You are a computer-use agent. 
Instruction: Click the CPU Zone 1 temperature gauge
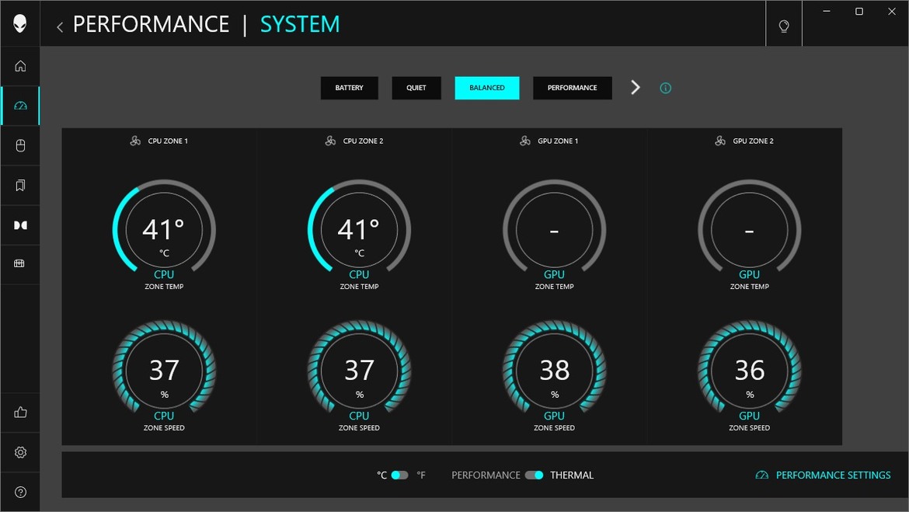(164, 230)
